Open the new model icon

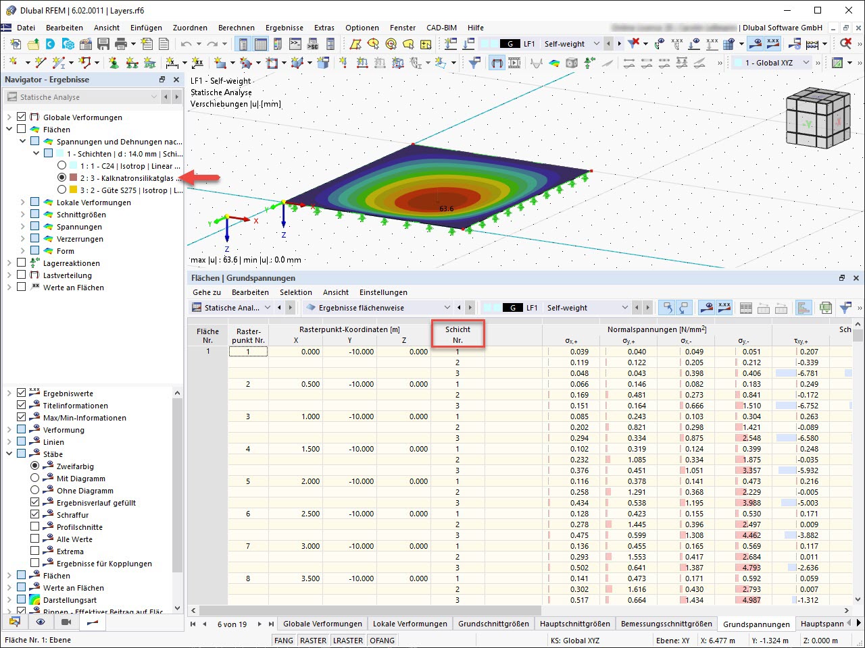15,44
